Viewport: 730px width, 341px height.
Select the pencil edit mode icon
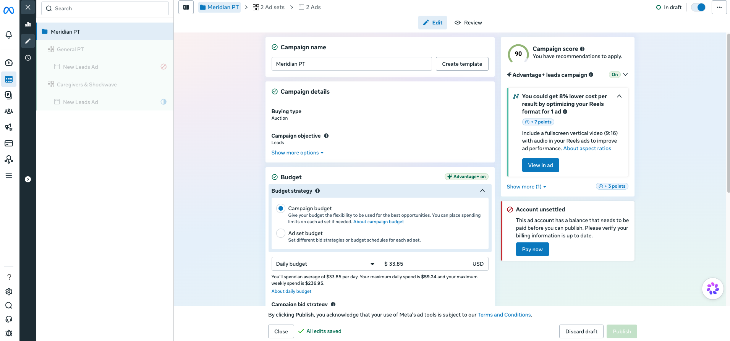[28, 41]
